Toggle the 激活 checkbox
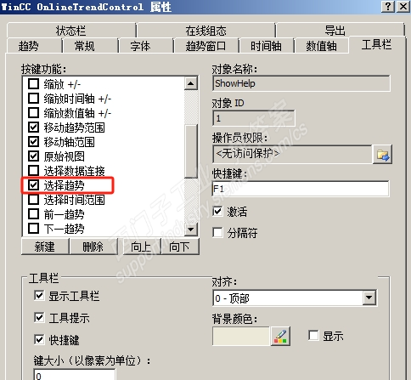Screen dimensions: 411x380 point(217,212)
